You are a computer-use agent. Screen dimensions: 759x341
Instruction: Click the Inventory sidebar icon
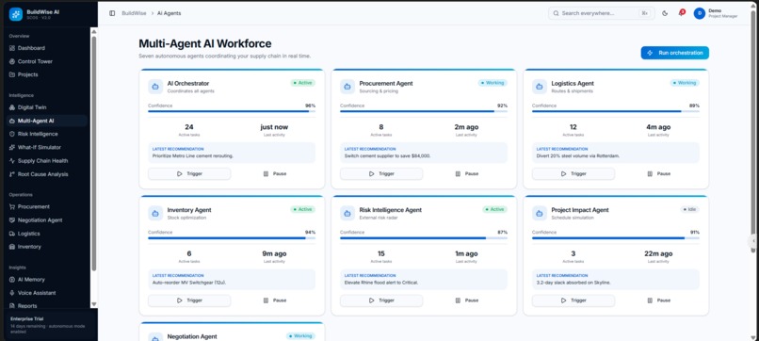coord(12,247)
